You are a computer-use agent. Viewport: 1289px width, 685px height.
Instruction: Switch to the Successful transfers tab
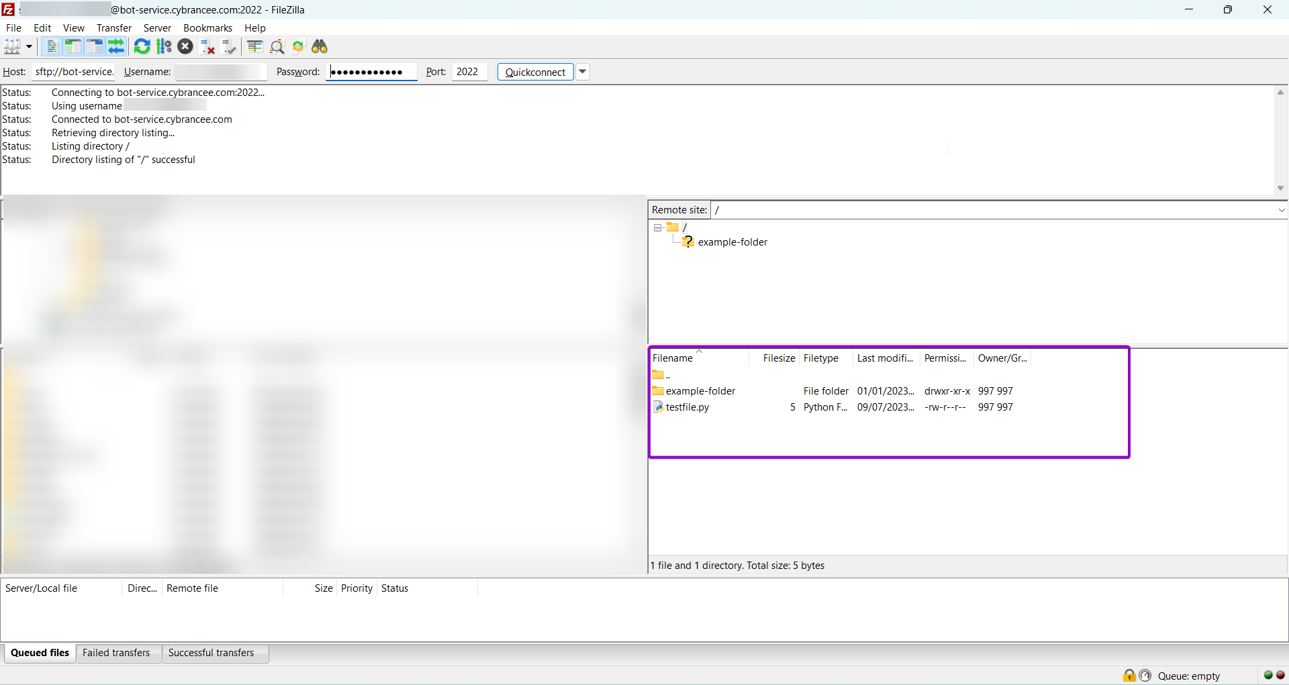[211, 653]
